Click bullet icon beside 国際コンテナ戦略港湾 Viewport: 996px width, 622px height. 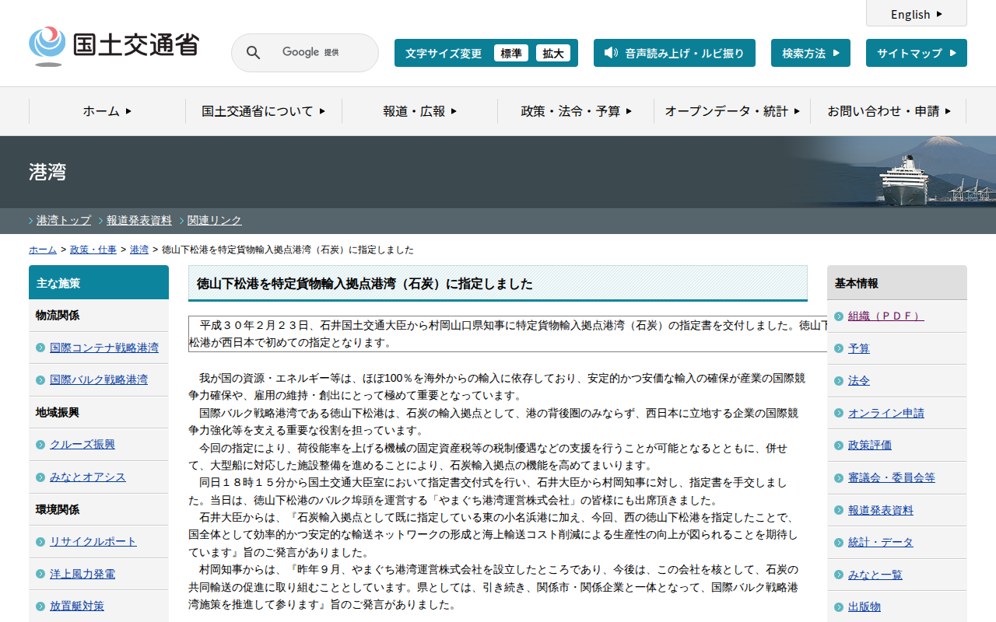pyautogui.click(x=40, y=348)
